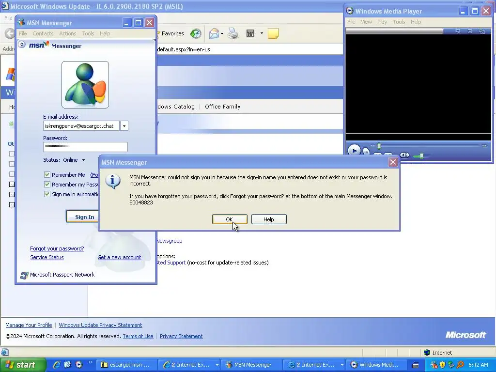Viewport: 496px width, 372px height.
Task: Click the MSN Messenger taskbar button
Action: point(251,365)
